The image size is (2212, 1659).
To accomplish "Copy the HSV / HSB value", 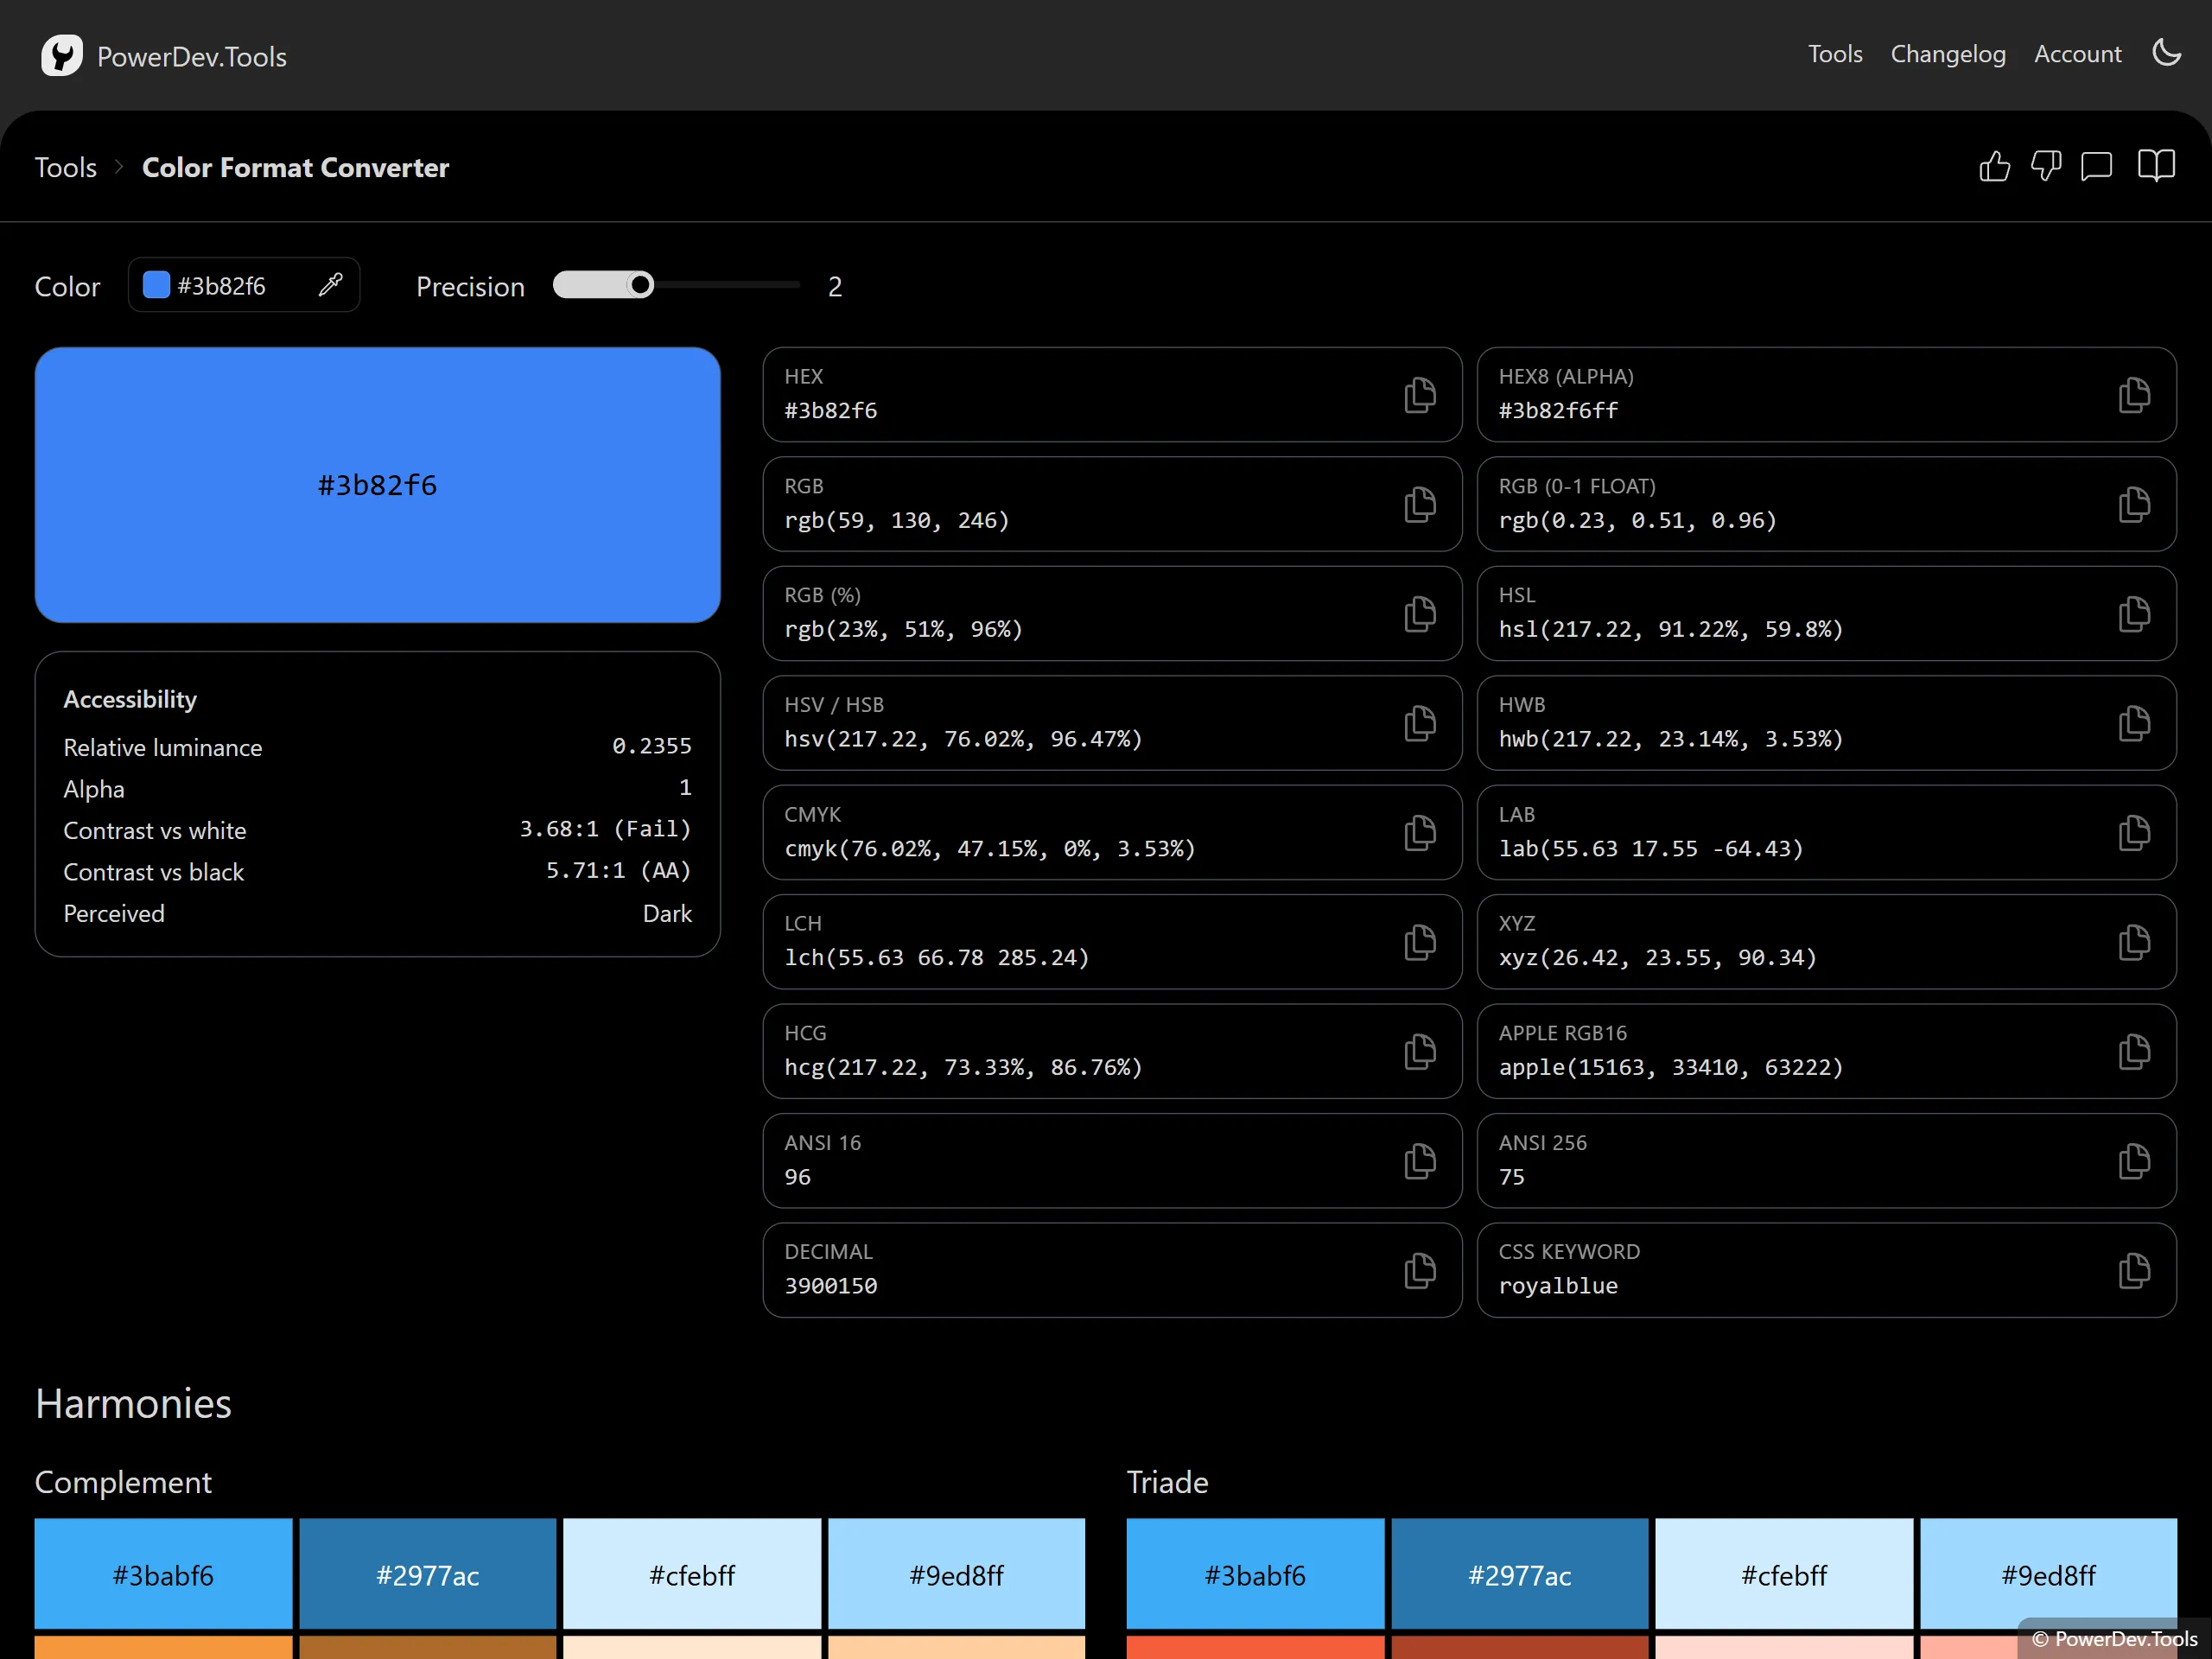I will point(1419,723).
